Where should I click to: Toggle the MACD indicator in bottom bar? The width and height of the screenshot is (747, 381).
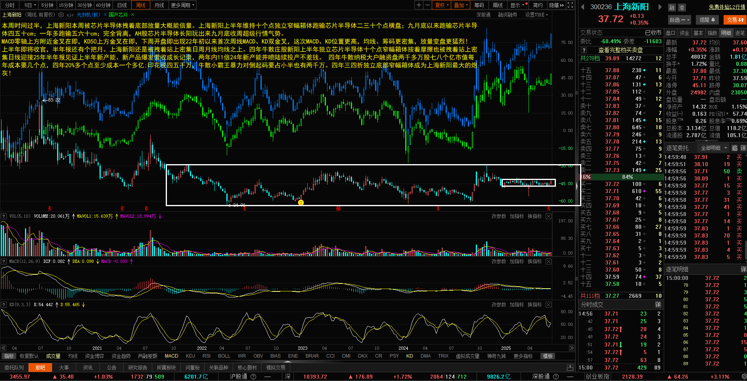coord(172,356)
